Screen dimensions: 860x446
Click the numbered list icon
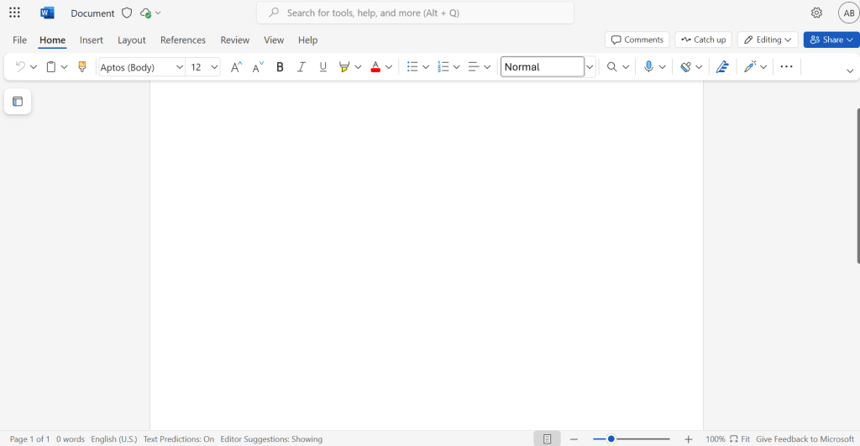[443, 67]
